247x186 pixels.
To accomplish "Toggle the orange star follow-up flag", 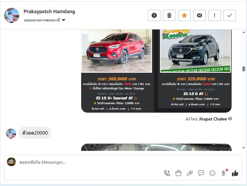I will (x=184, y=15).
